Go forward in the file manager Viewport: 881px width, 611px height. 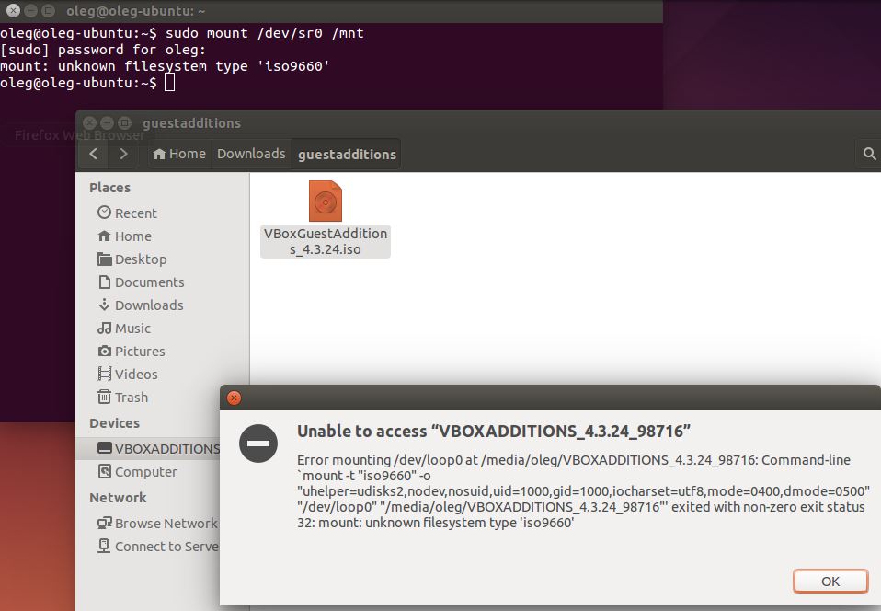(x=123, y=154)
